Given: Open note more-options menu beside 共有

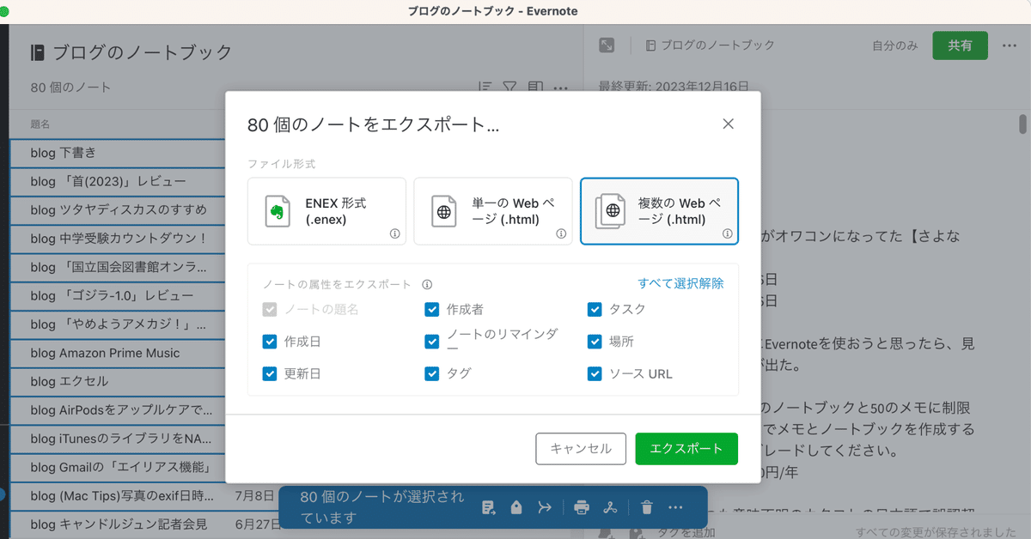Looking at the screenshot, I should pos(1010,45).
